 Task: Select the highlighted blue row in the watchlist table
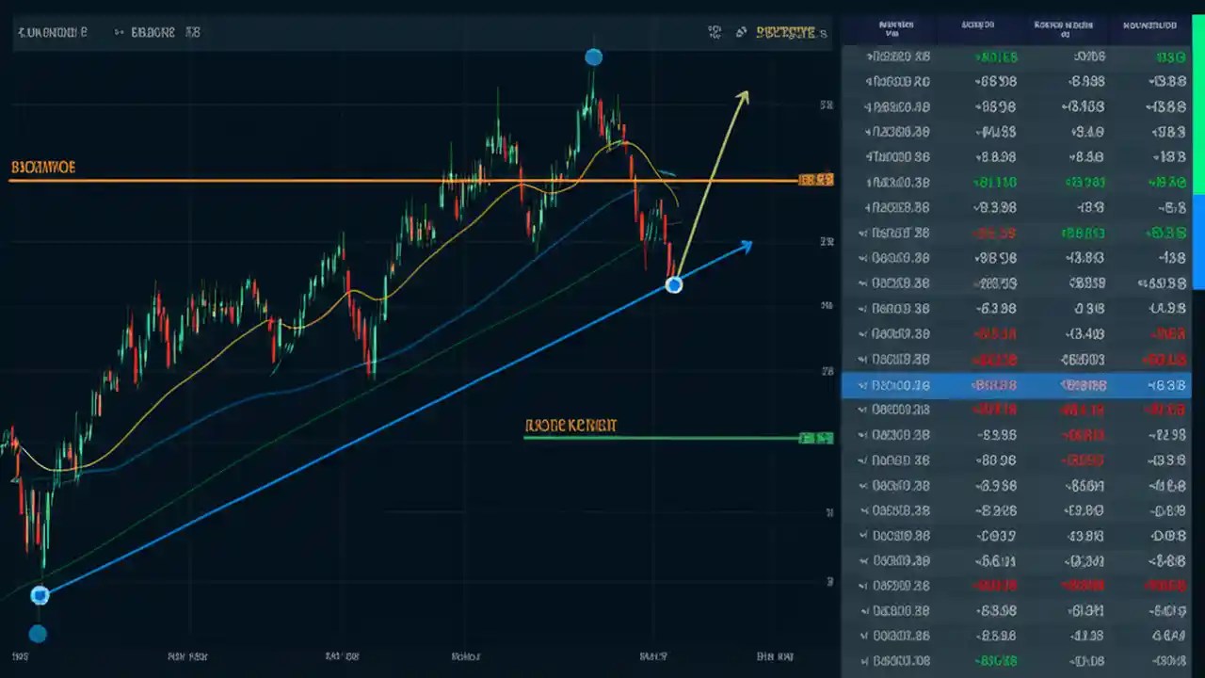coord(1017,385)
